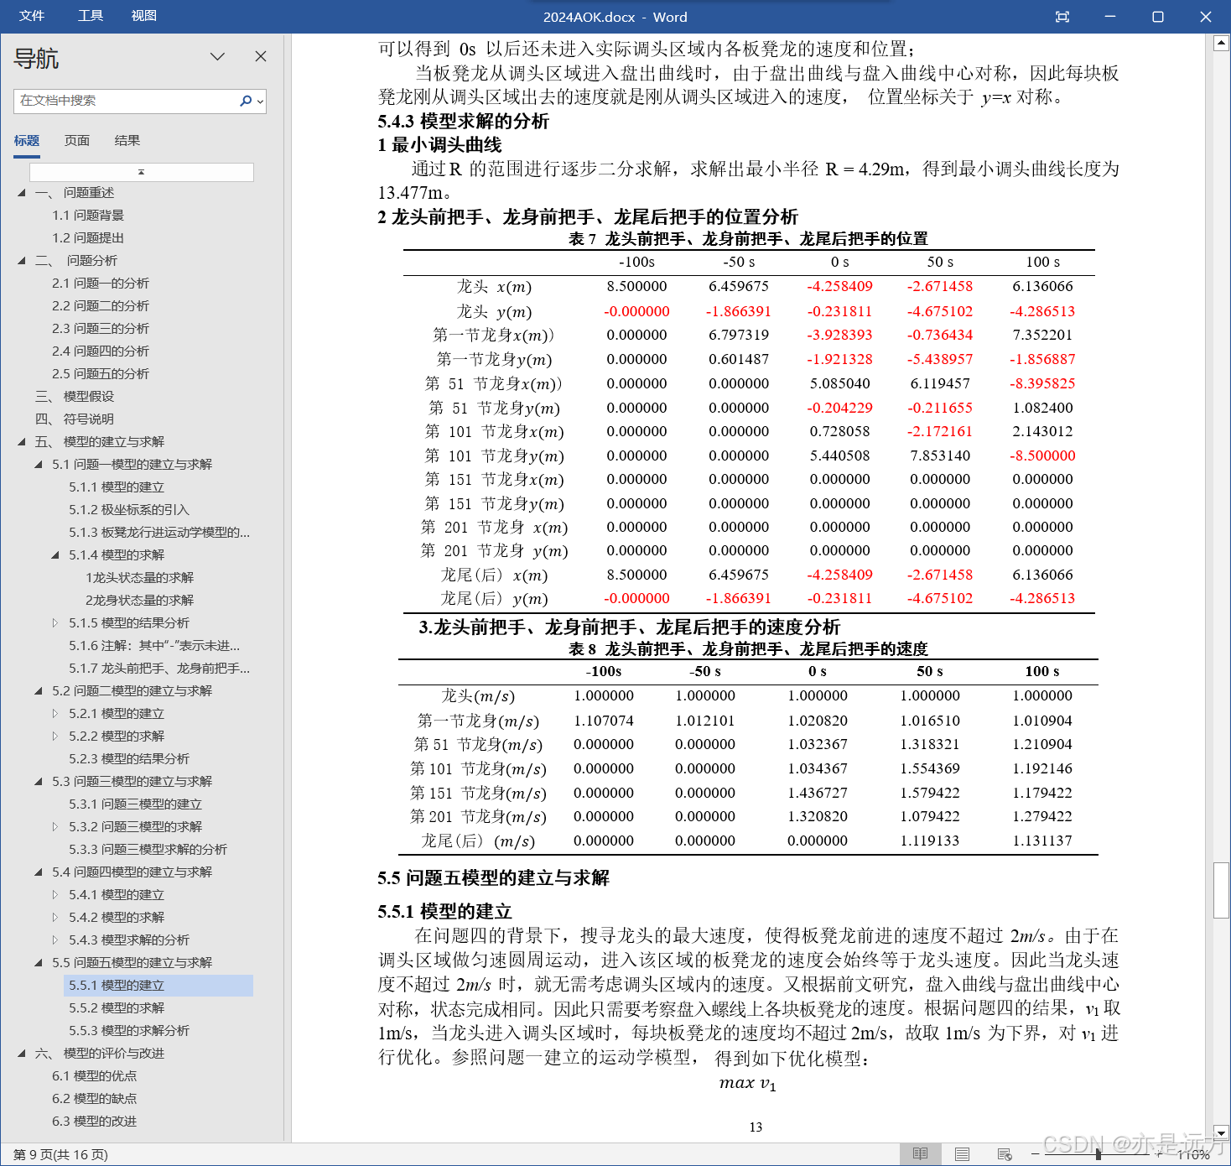
Task: Switch to the 页面 tab
Action: [x=77, y=141]
